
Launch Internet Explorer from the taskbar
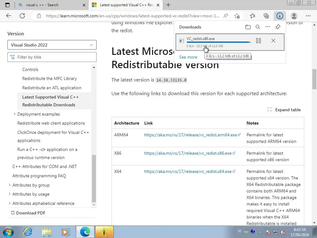[28, 232]
